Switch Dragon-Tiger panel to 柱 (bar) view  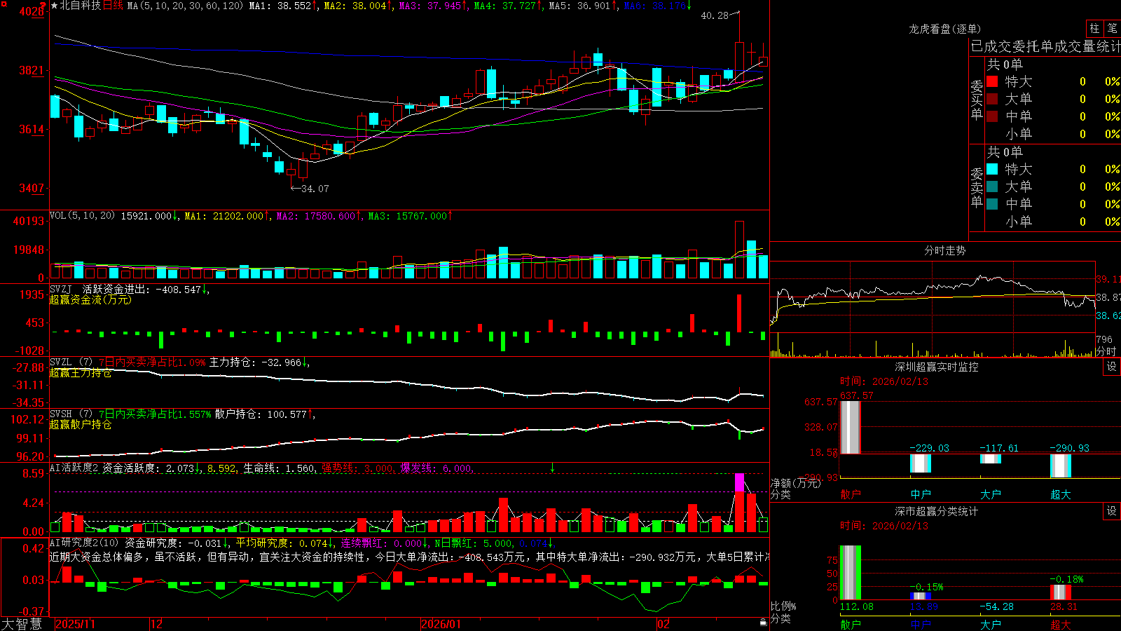click(1094, 29)
